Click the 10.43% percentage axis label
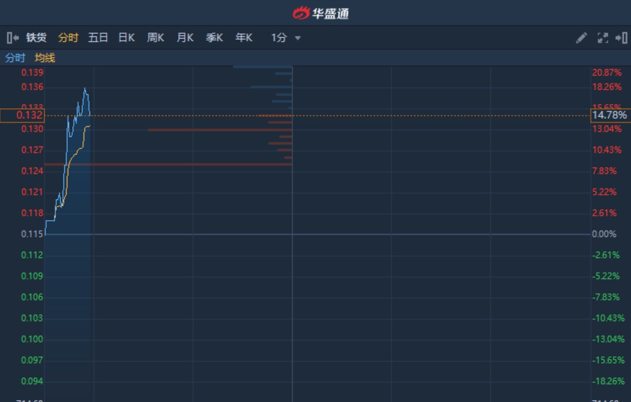This screenshot has height=402, width=631. tap(607, 150)
